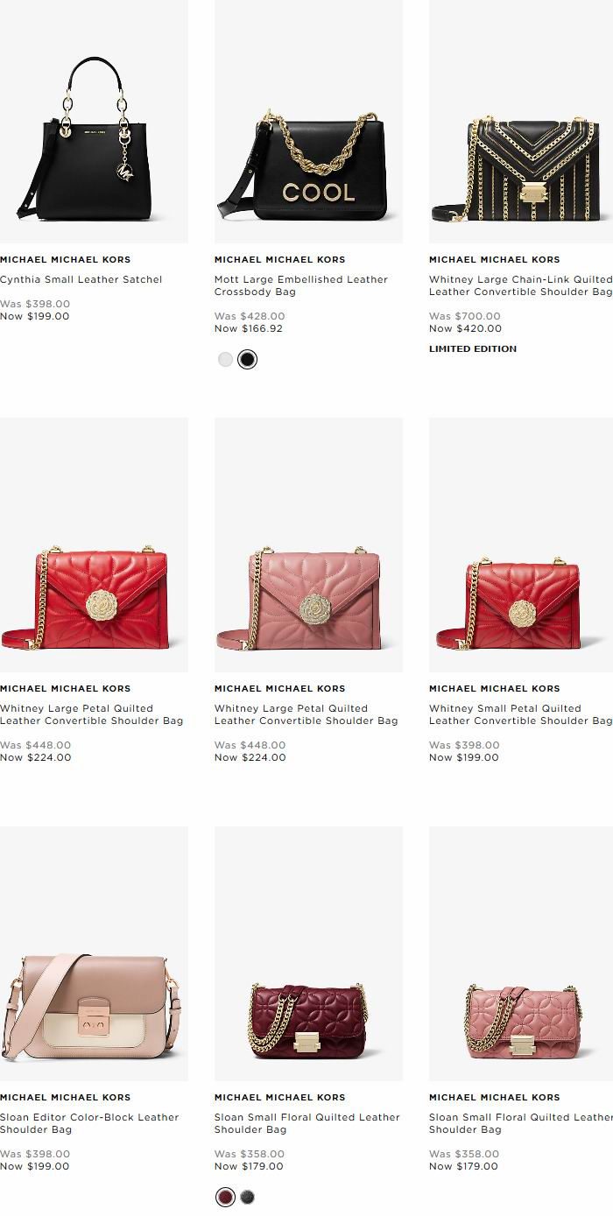Choose the burgundy swatch for Sloan Small bag
The height and width of the screenshot is (1216, 613).
(x=226, y=1197)
